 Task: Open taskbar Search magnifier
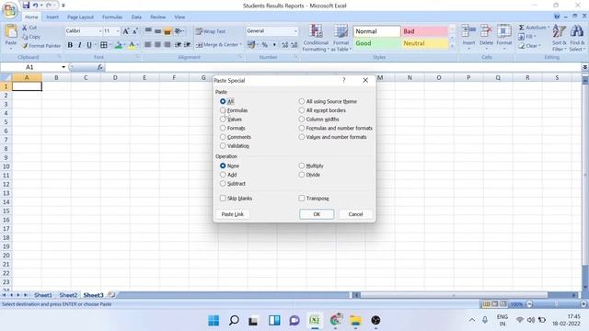(x=234, y=320)
